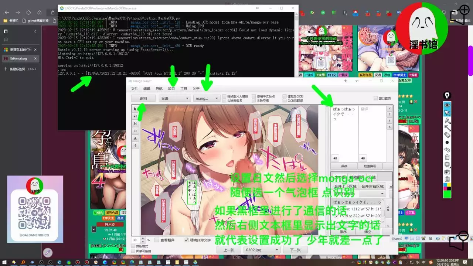The height and width of the screenshot is (266, 473).
Task: Click the 识别 recognize button
Action: tap(143, 98)
